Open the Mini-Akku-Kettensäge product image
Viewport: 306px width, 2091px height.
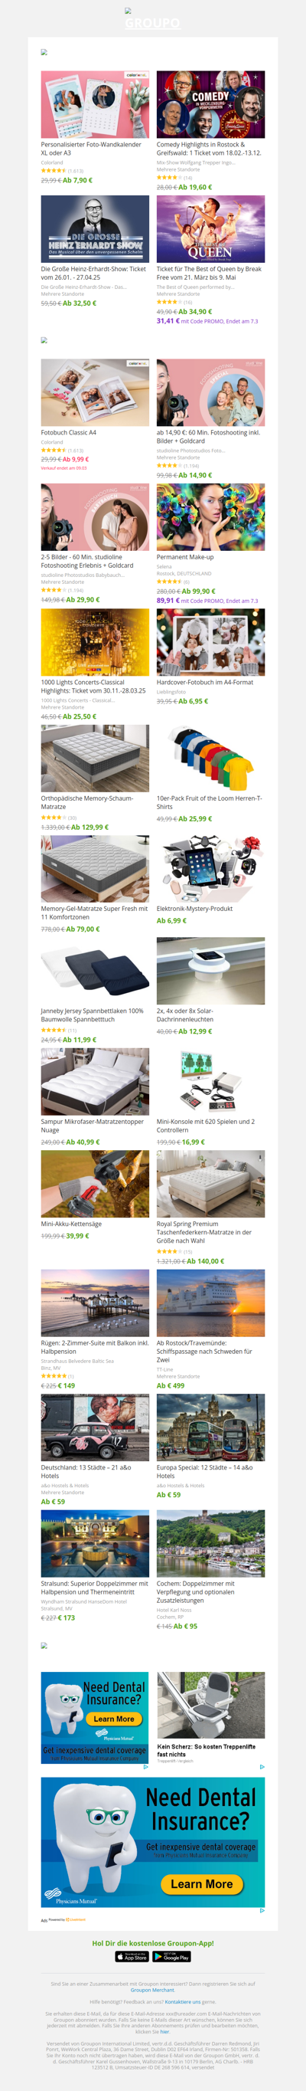tap(95, 1184)
